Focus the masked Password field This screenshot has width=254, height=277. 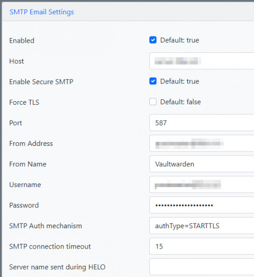click(x=202, y=205)
